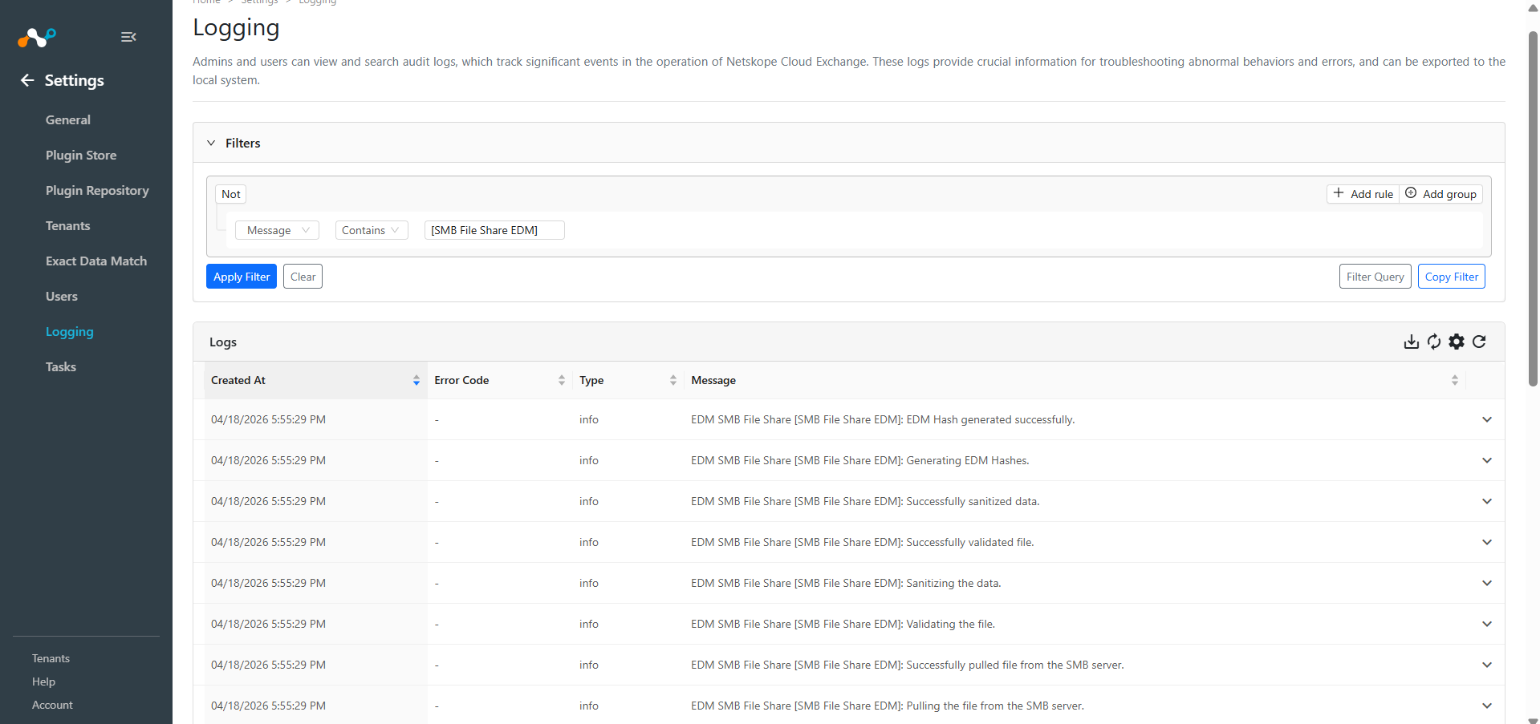Open the Message field dropdown
The image size is (1540, 724).
[x=277, y=231]
